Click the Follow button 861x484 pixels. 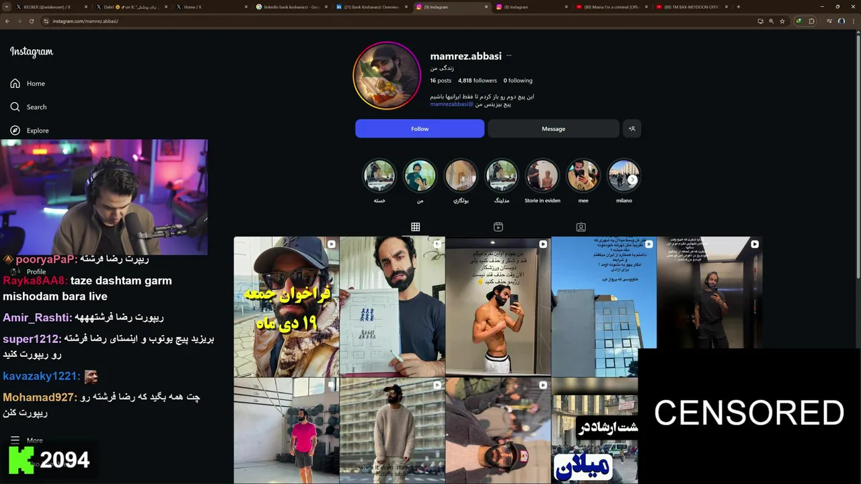click(420, 128)
